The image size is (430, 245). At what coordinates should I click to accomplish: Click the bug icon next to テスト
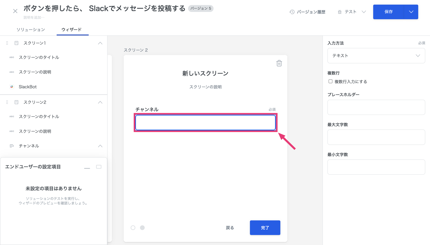tap(340, 12)
